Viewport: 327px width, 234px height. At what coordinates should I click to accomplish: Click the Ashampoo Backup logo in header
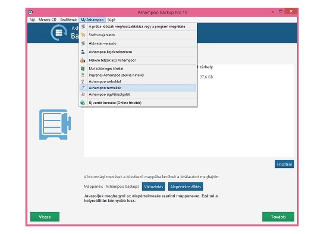pos(59,33)
